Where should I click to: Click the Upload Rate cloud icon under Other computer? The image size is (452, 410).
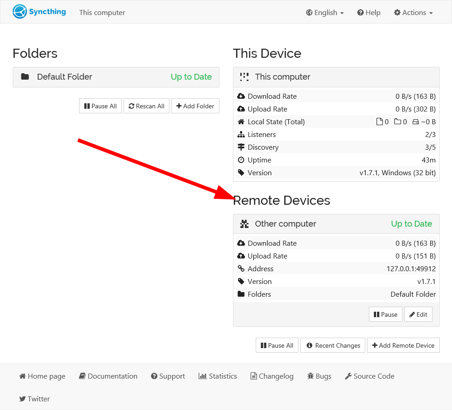241,256
